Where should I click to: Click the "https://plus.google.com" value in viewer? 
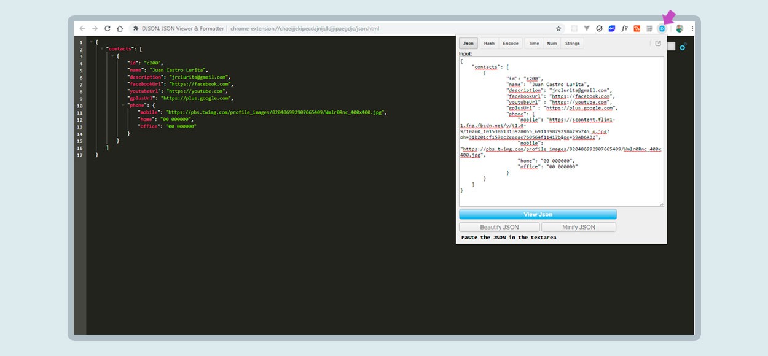pos(196,98)
